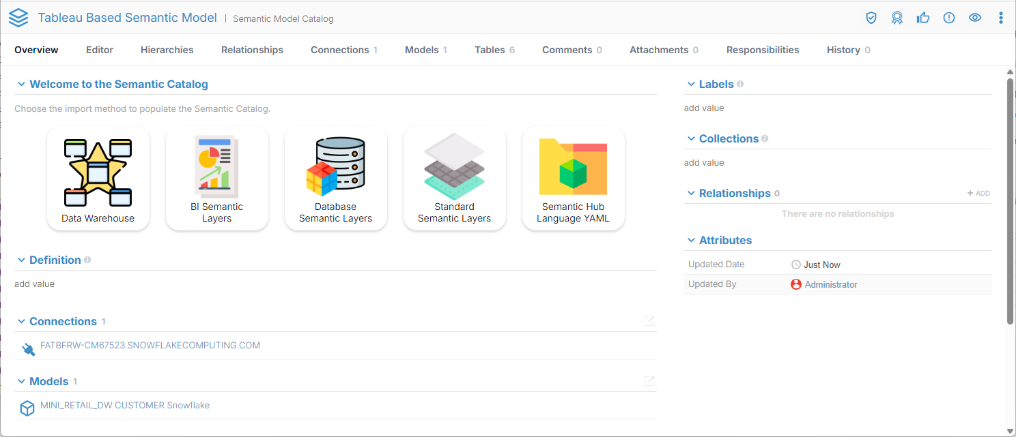This screenshot has height=437, width=1016.
Task: Click the shield certify icon in header
Action: [x=871, y=18]
